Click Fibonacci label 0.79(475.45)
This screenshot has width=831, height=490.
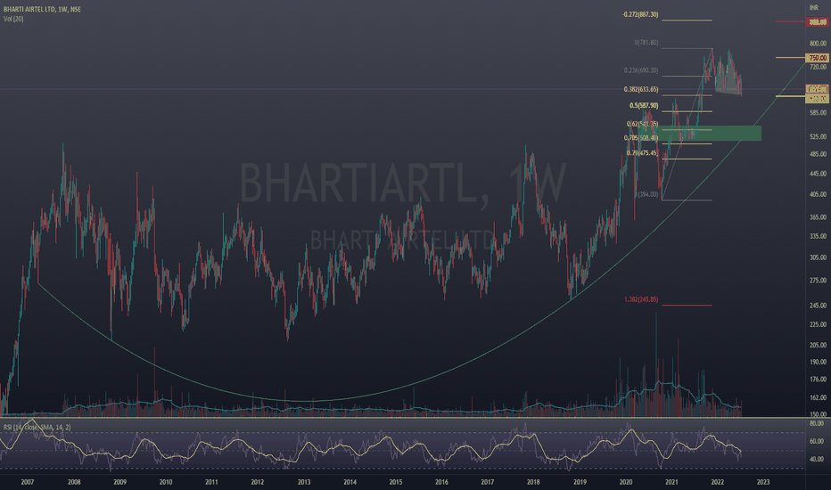click(642, 153)
